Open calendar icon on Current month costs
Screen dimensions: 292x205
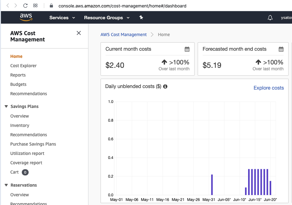tap(187, 49)
